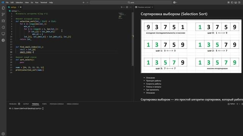Click sort.py in the breadcrumb bar
This screenshot has width=243, height=136.
14,11
